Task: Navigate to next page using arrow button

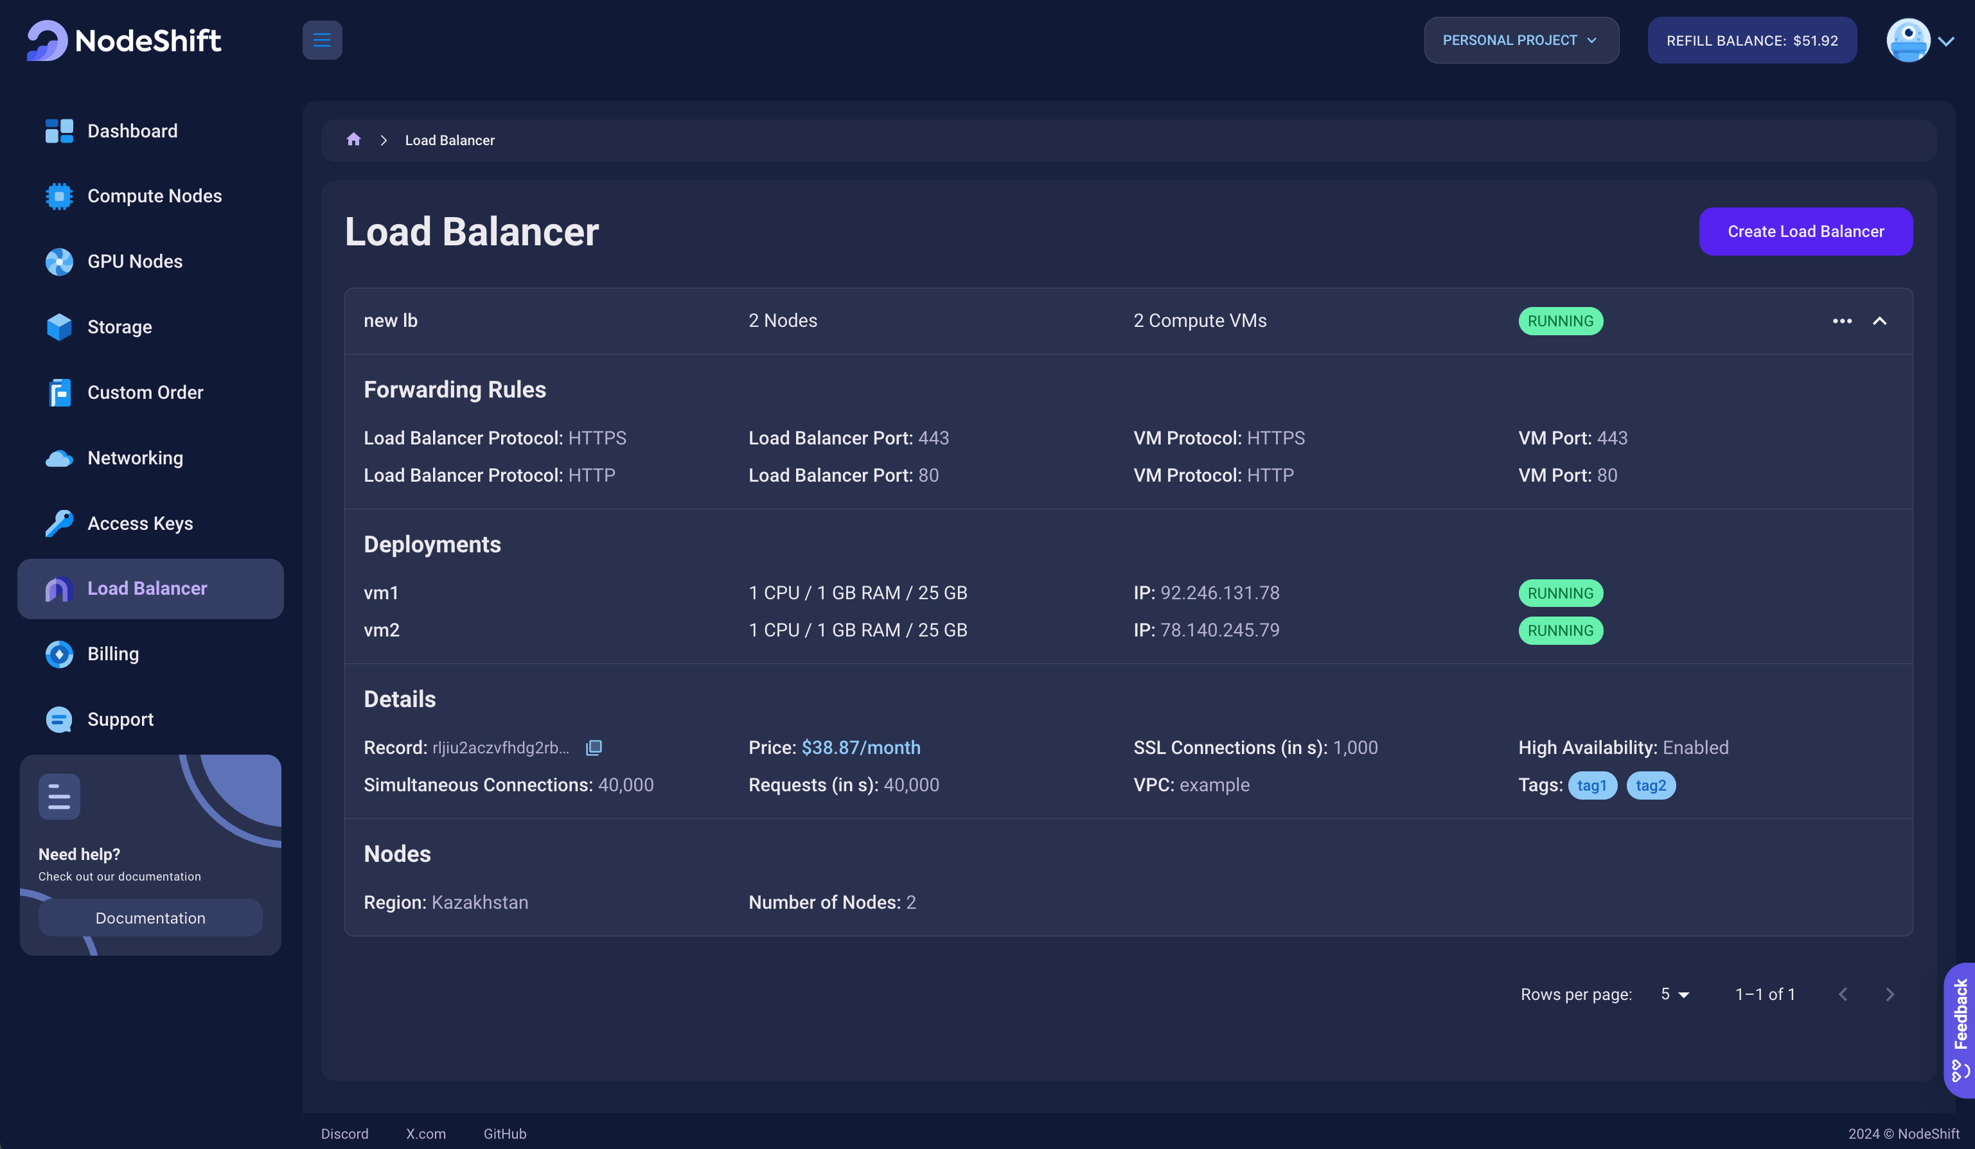Action: 1890,993
